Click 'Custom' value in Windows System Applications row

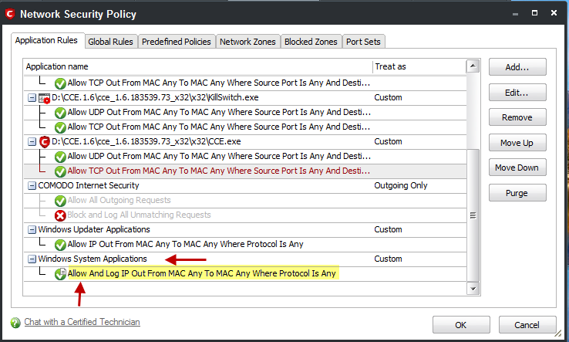[389, 259]
